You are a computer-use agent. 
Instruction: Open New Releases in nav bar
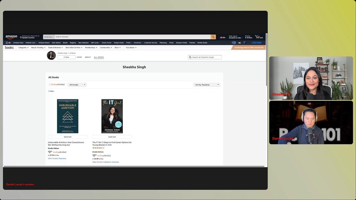click(x=83, y=43)
